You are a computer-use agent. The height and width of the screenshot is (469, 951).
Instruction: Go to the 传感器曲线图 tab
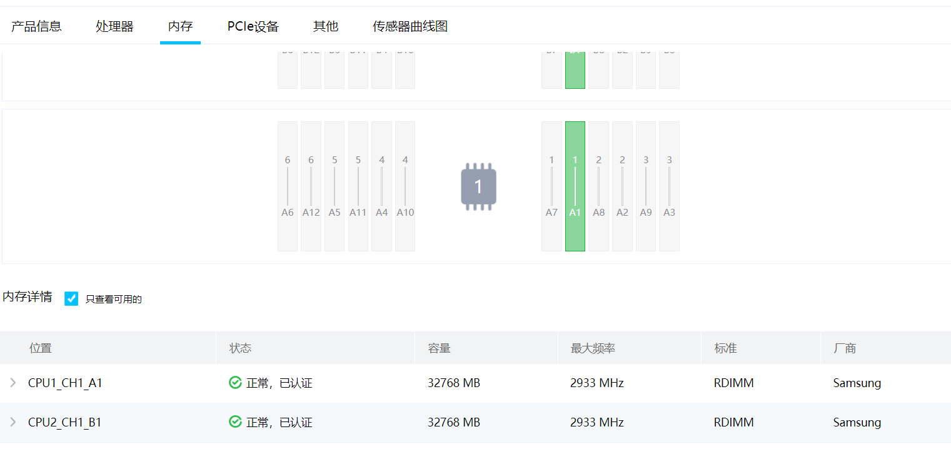tap(410, 26)
